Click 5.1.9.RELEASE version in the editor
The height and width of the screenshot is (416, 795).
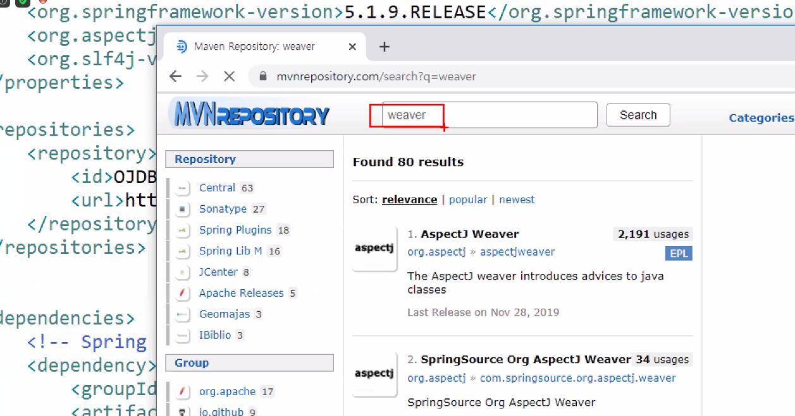pyautogui.click(x=416, y=11)
